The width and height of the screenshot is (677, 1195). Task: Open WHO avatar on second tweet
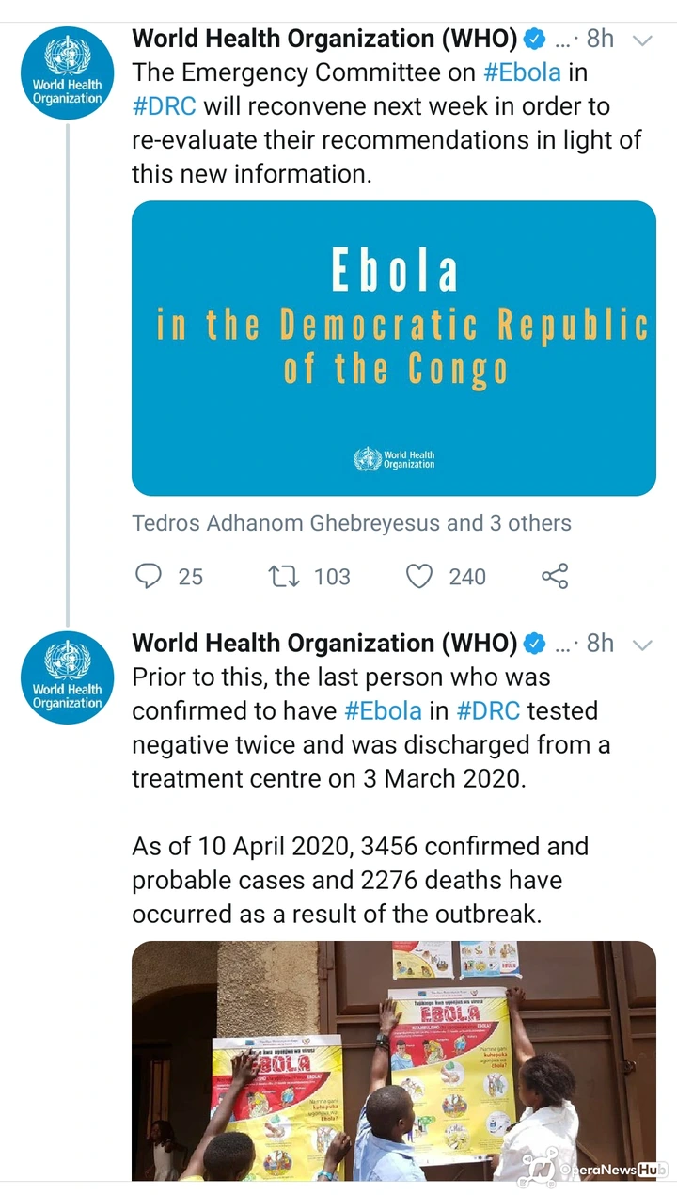[x=67, y=677]
